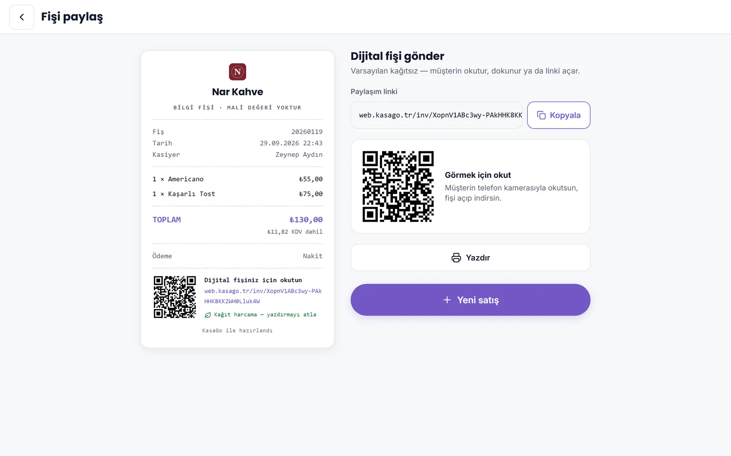Click the Nar Kahve logo icon
Screen dimensions: 731x456
tap(238, 72)
